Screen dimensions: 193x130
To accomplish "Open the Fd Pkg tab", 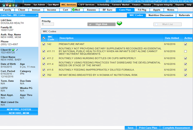I will (x=142, y=10).
